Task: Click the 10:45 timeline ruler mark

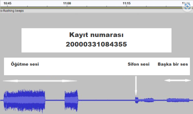Action: [x=7, y=3]
